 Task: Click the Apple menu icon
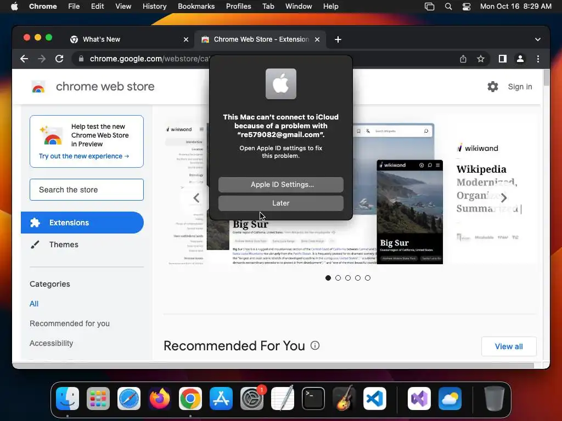pos(14,6)
